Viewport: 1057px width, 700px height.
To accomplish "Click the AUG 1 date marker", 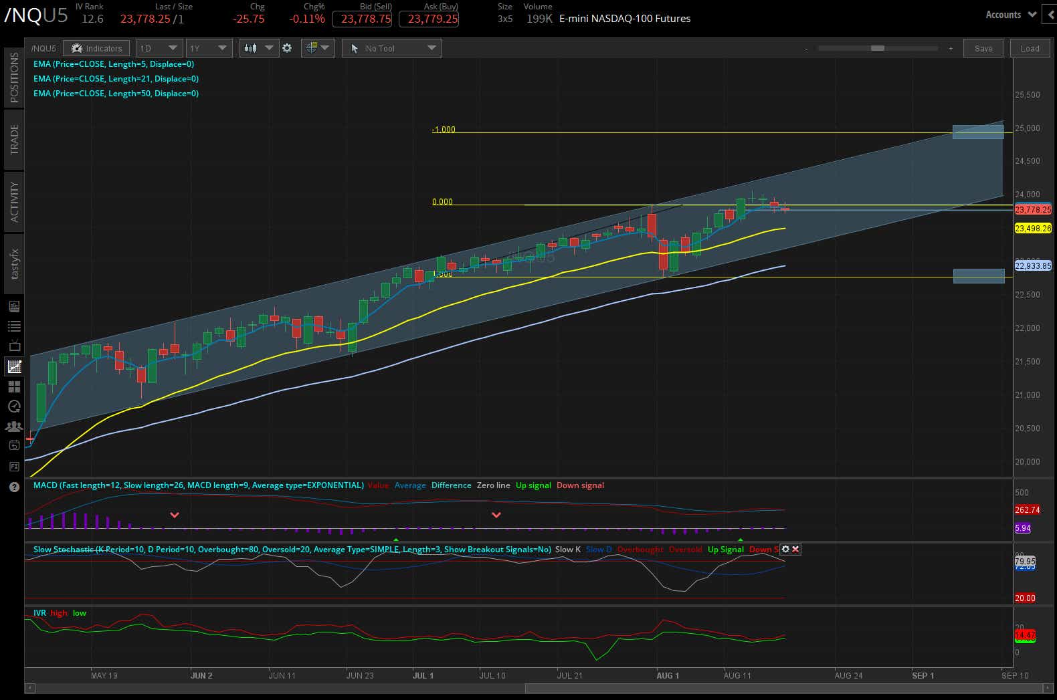I will [668, 676].
